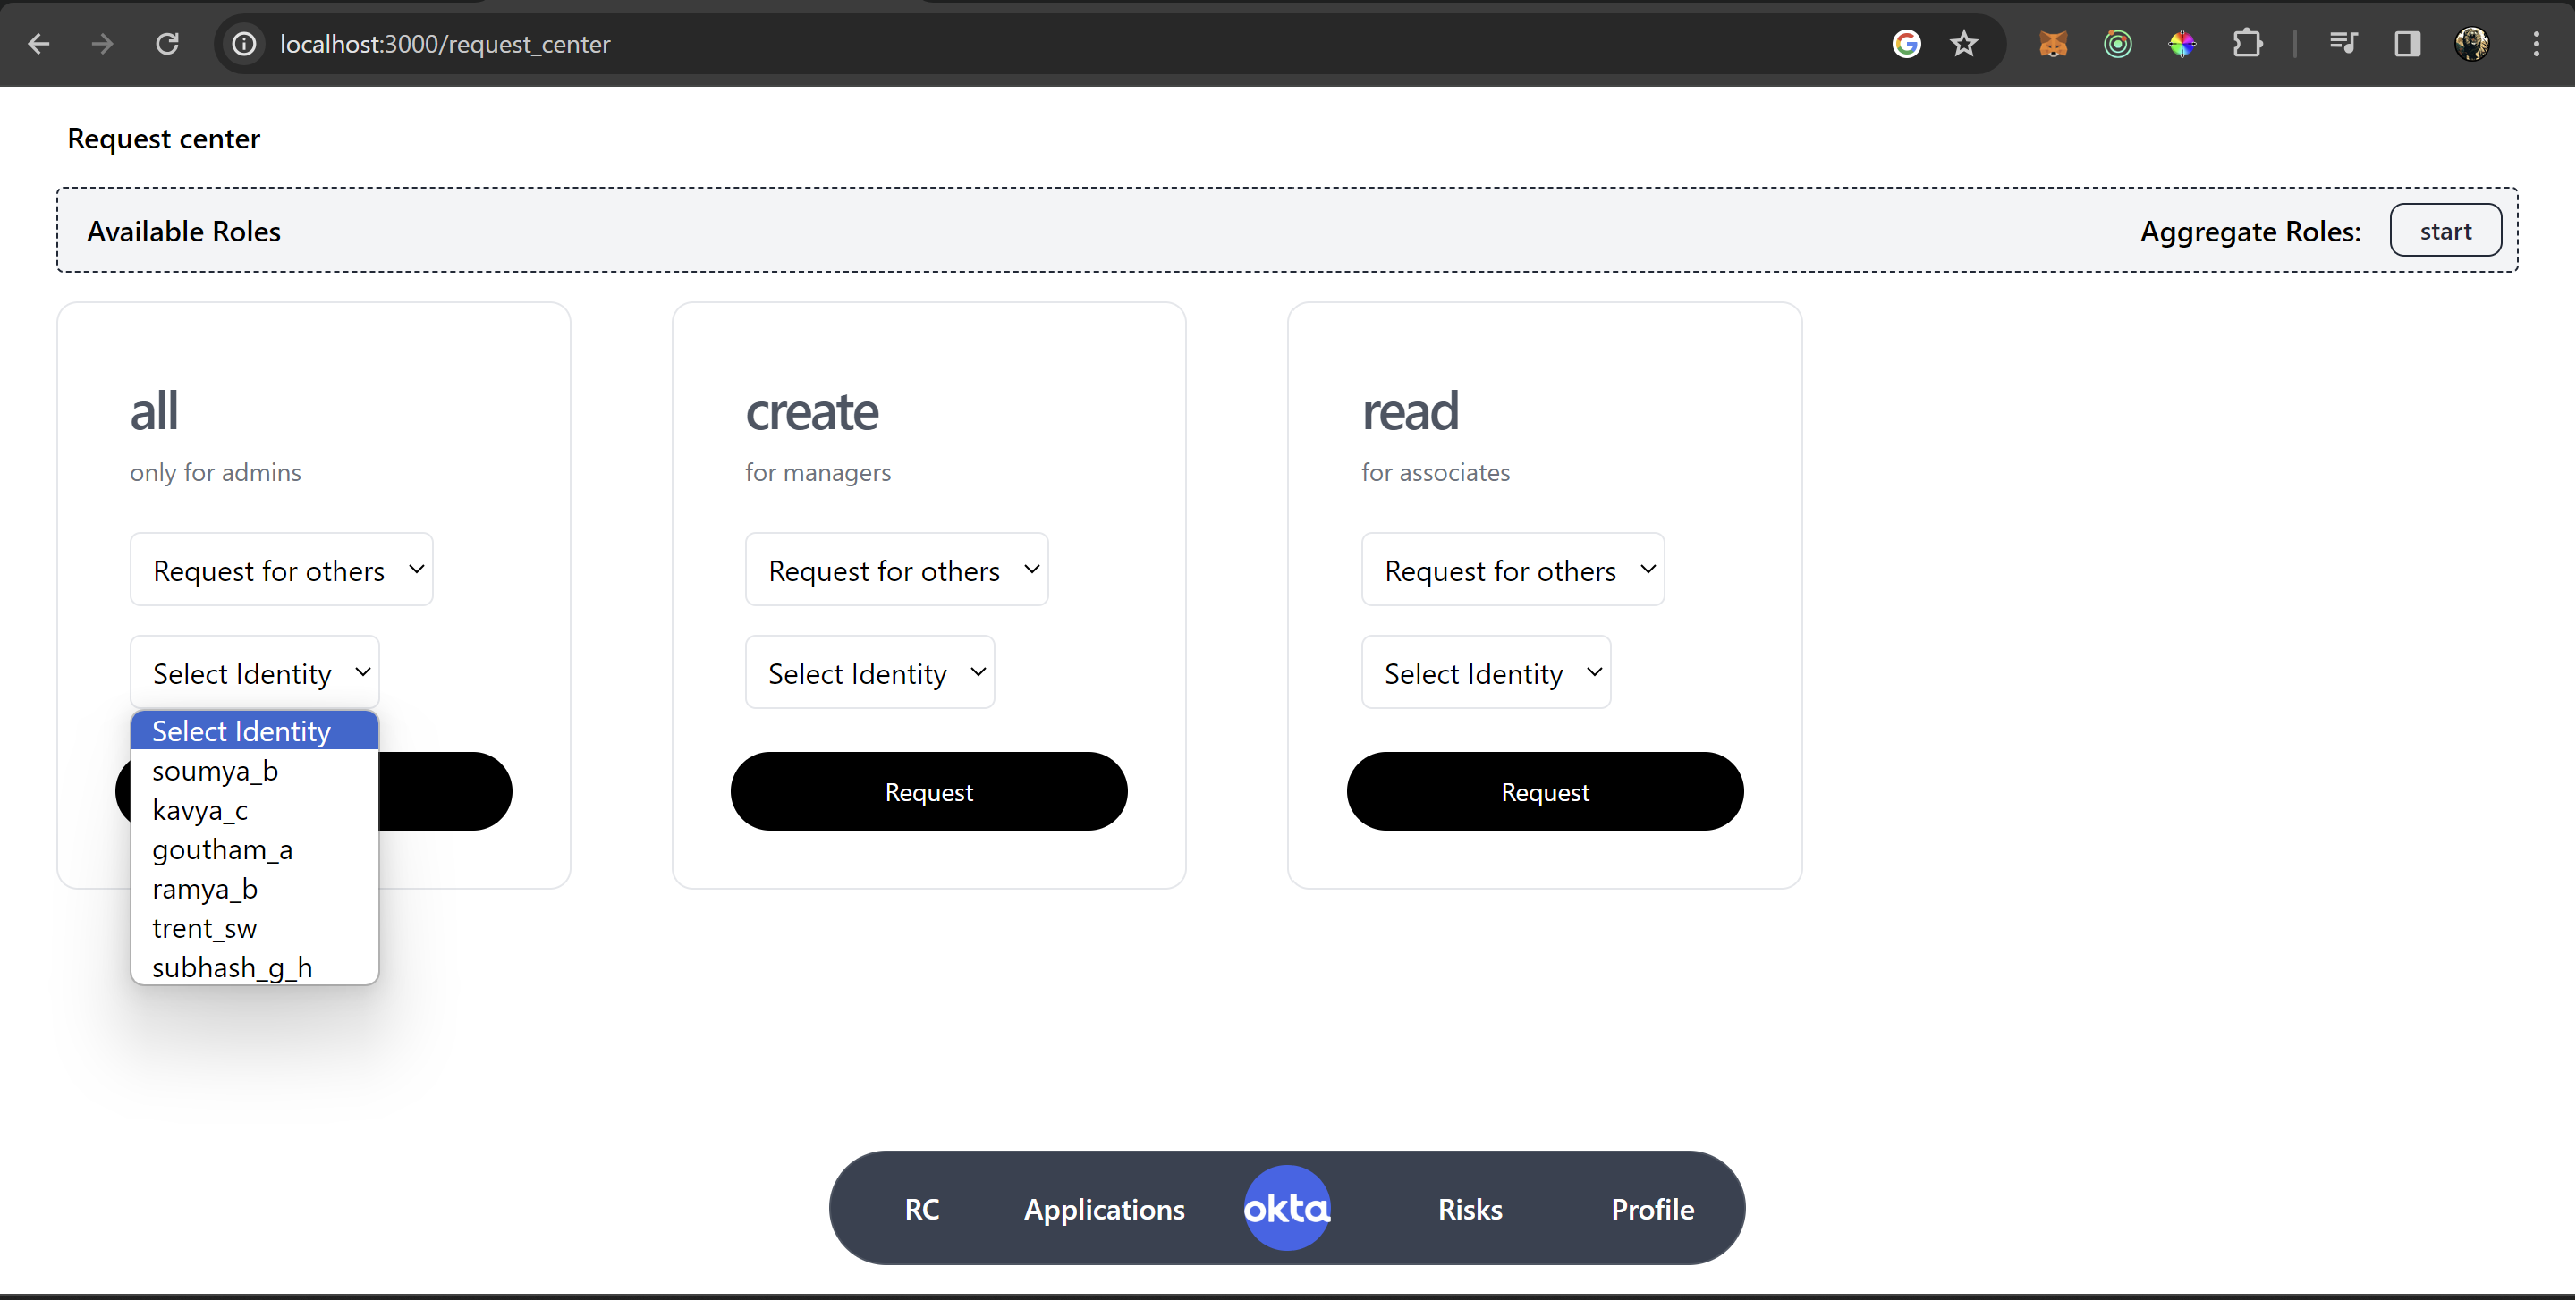This screenshot has height=1300, width=2576.
Task: Open Profile from the bottom navigation
Action: tap(1652, 1208)
